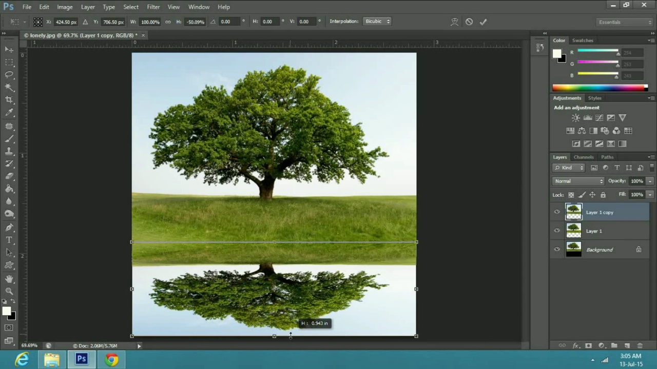The image size is (657, 369).
Task: Switch to the Styles tab
Action: click(x=595, y=98)
